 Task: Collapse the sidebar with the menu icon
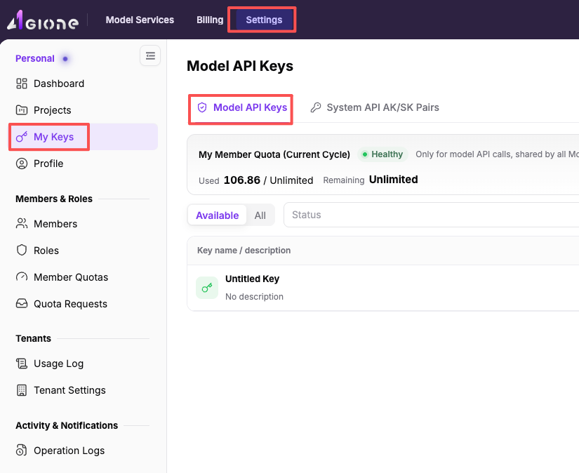[150, 55]
